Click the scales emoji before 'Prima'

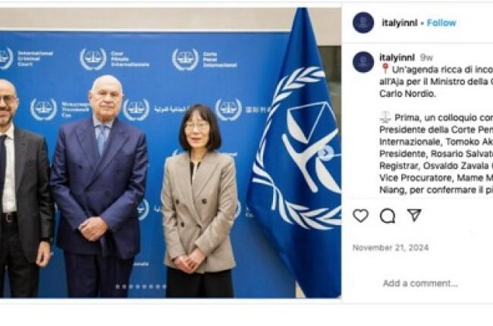tap(385, 118)
